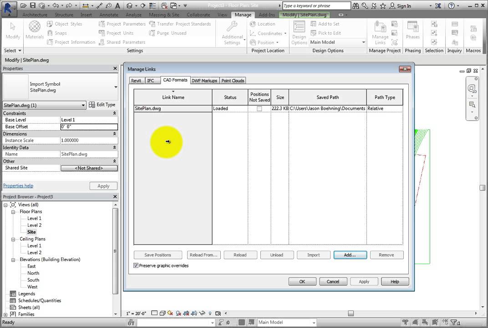The width and height of the screenshot is (488, 328).
Task: Open the Level 2 floor plan
Action: coord(34,225)
